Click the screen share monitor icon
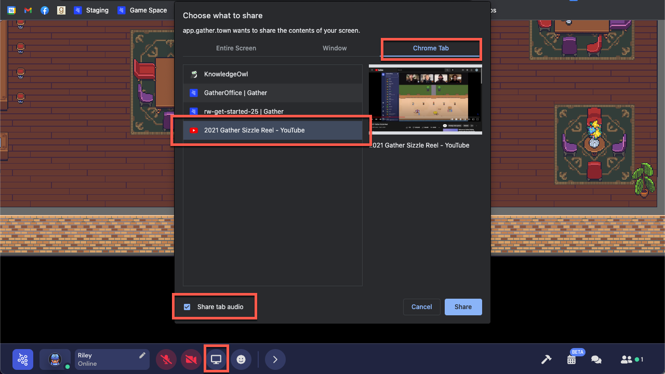 pyautogui.click(x=216, y=359)
